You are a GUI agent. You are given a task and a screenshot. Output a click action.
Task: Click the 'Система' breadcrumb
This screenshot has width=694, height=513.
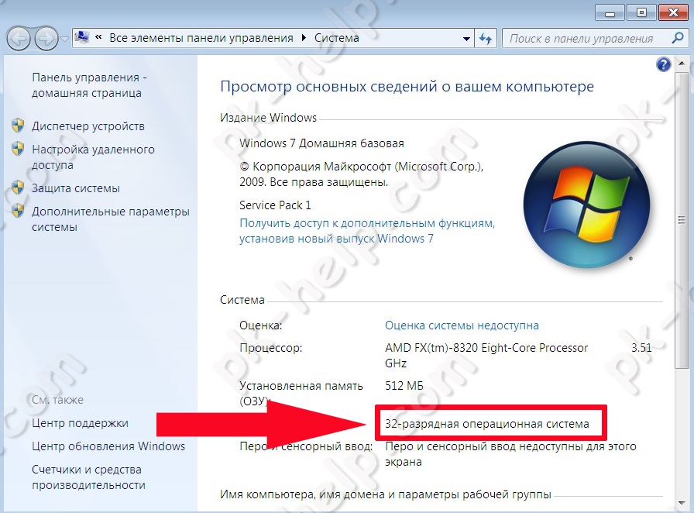(x=336, y=38)
